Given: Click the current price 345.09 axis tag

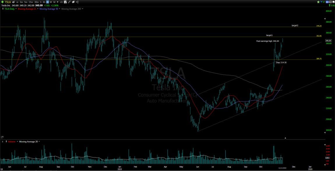Looking at the screenshot, I should tap(328, 40).
